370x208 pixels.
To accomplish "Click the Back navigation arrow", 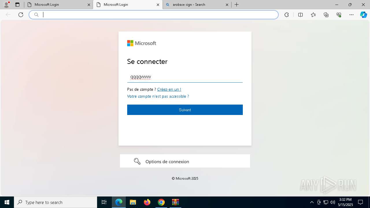I will point(8,15).
